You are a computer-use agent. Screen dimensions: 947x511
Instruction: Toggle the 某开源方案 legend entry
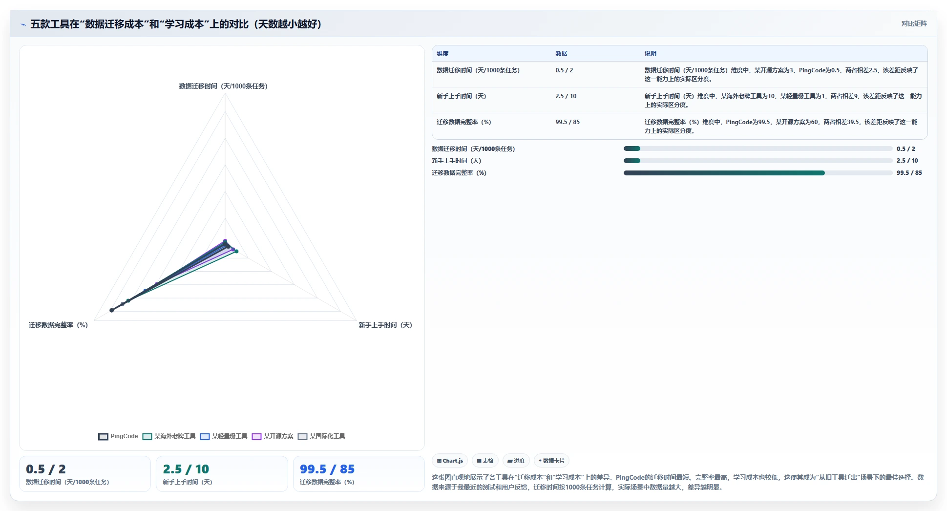pyautogui.click(x=273, y=436)
